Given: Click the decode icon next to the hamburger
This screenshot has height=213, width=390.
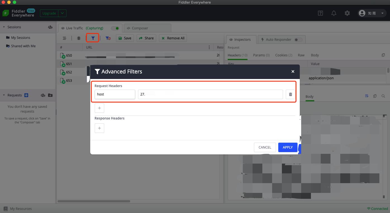Looking at the screenshot, I should [79, 38].
